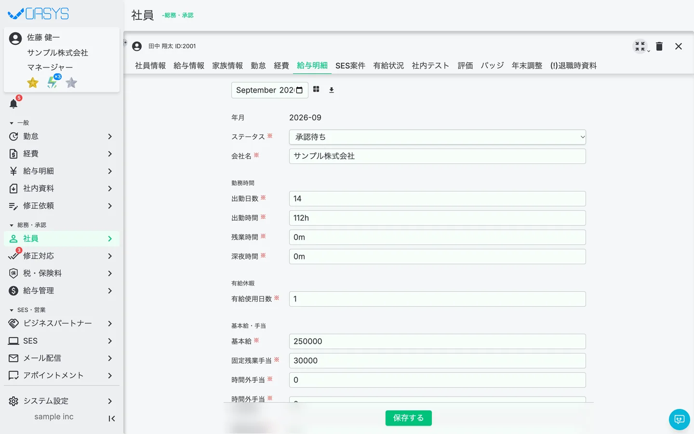Click the September month picker field
This screenshot has width=694, height=434.
pos(270,90)
